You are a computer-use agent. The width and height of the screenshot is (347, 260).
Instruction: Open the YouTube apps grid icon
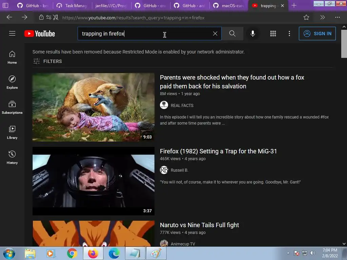coord(273,34)
